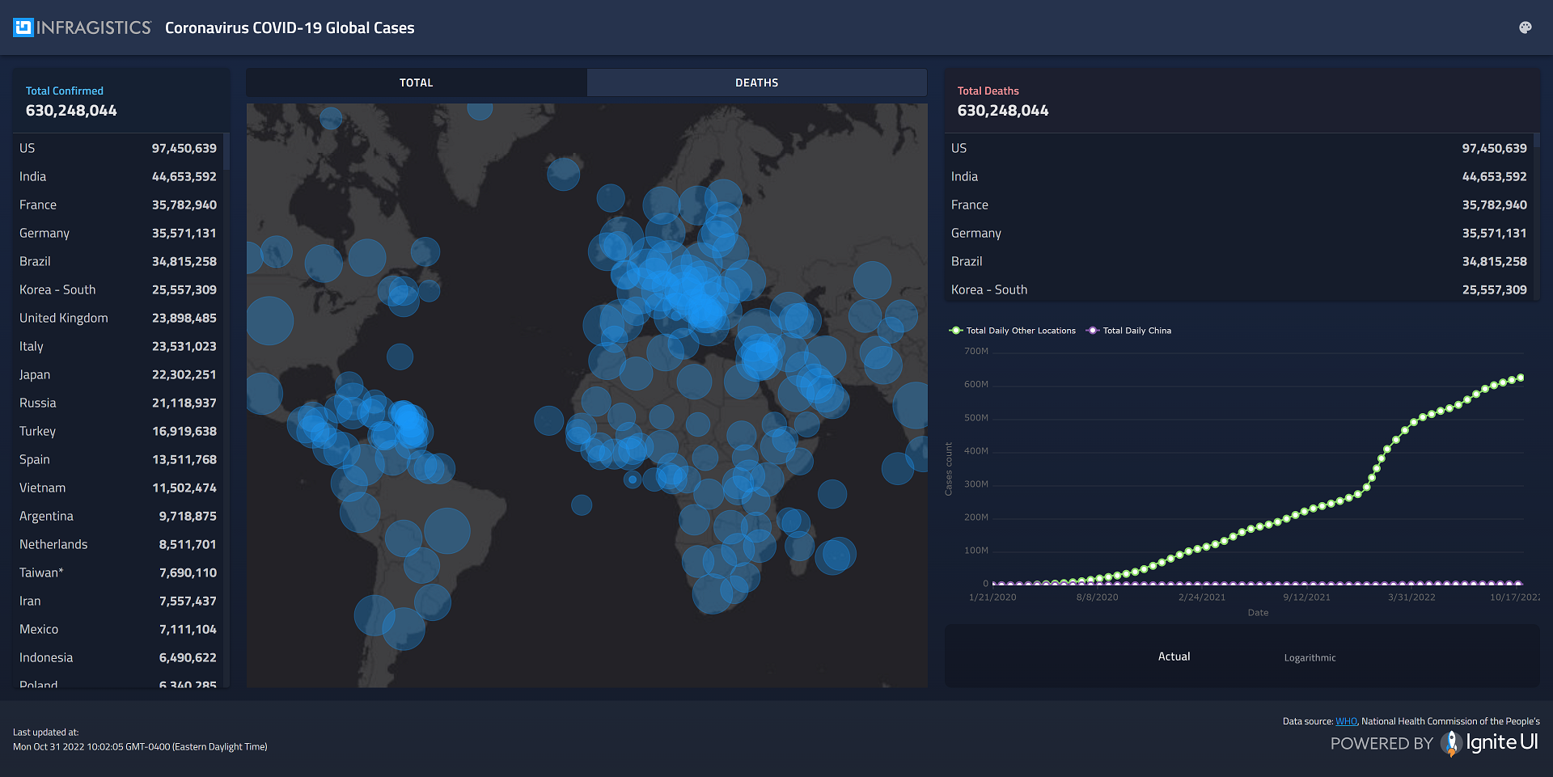
Task: Switch to the DEATHS tab
Action: click(x=756, y=82)
